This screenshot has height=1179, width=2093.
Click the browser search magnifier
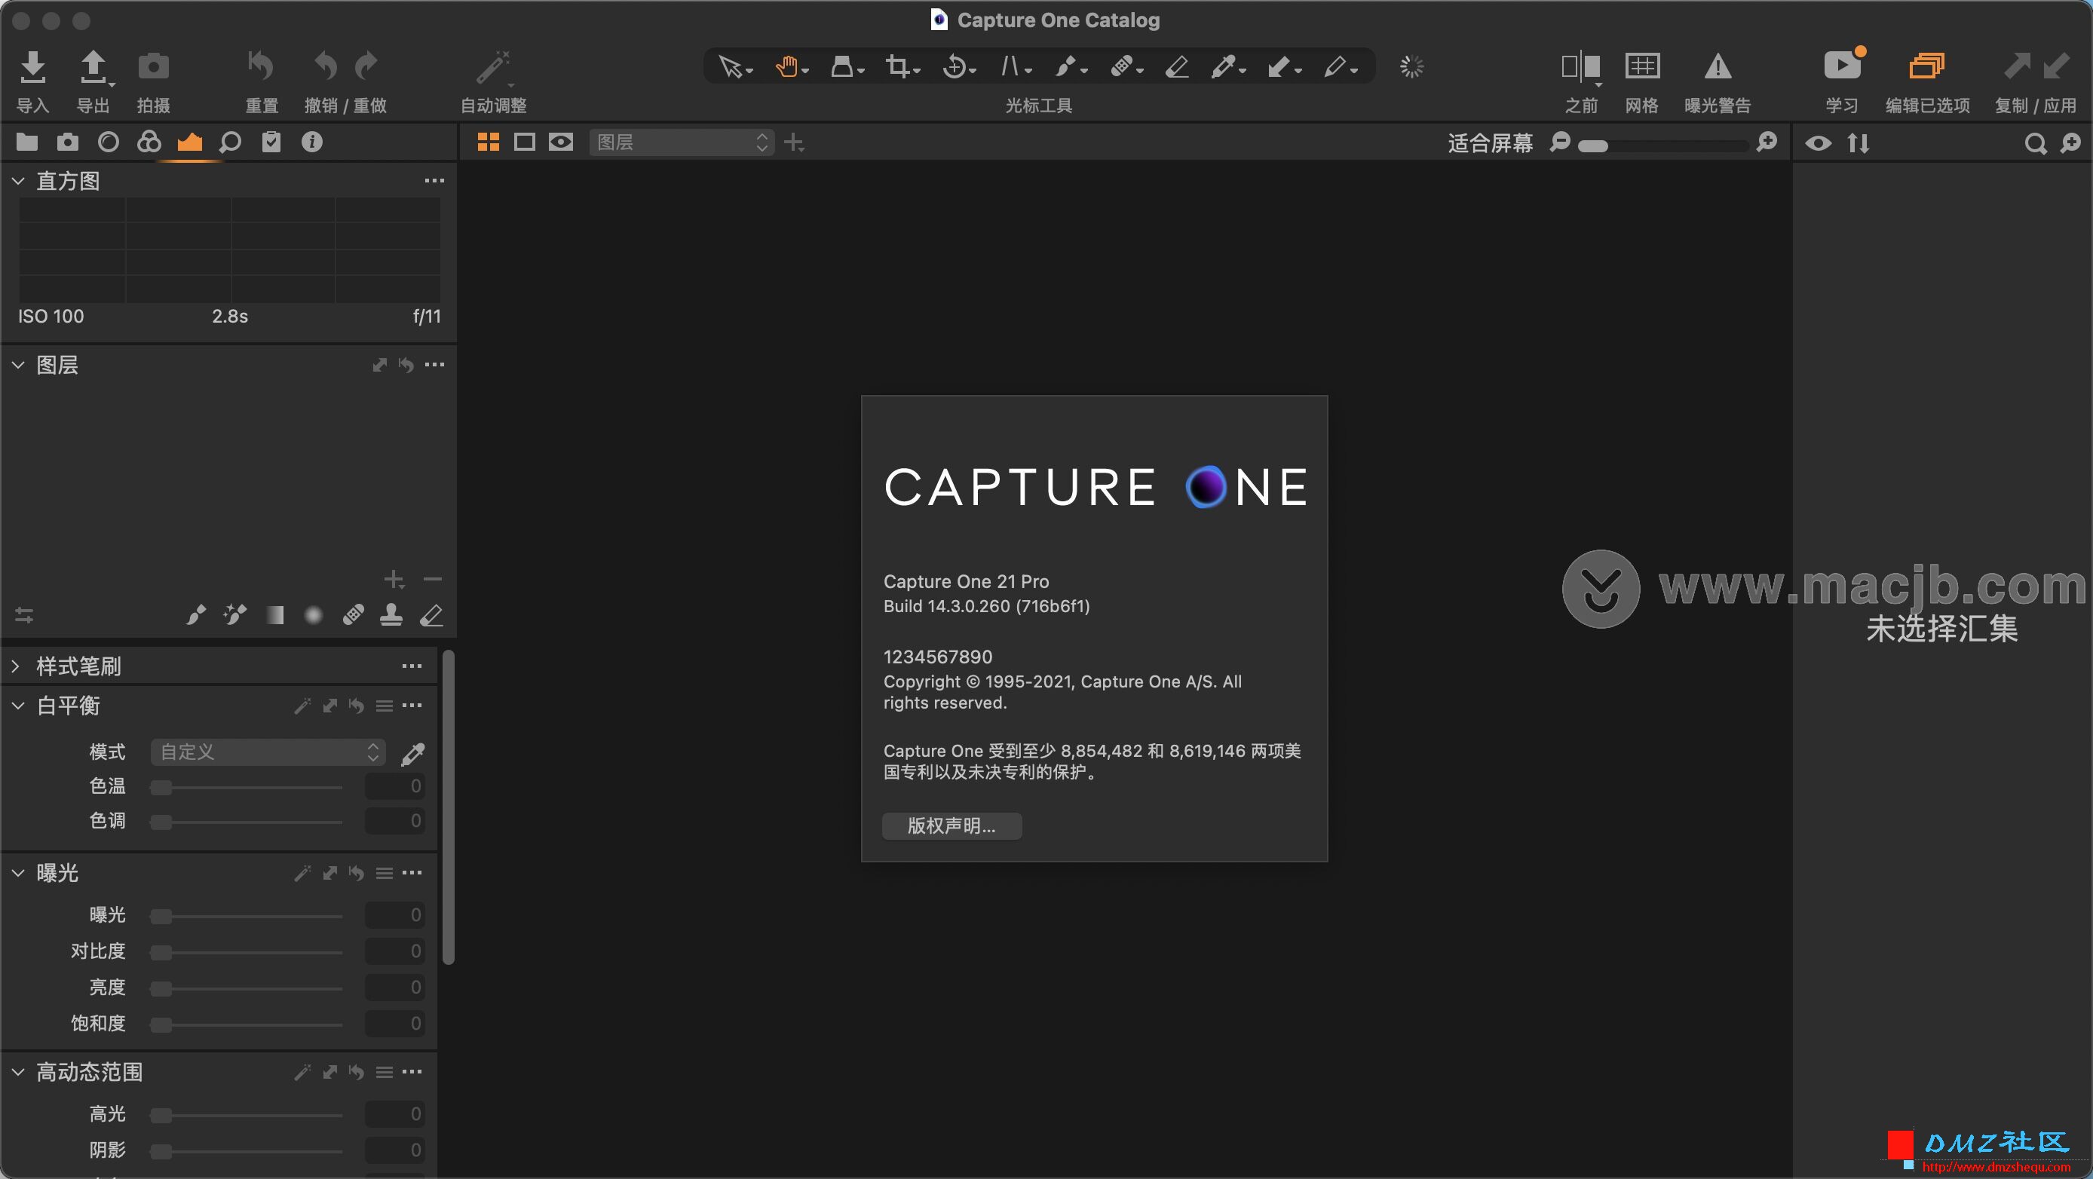pos(2034,143)
